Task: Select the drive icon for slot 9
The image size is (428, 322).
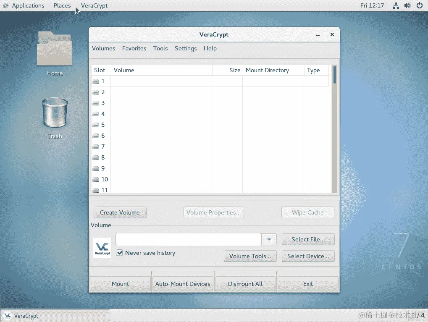Action: pyautogui.click(x=96, y=169)
